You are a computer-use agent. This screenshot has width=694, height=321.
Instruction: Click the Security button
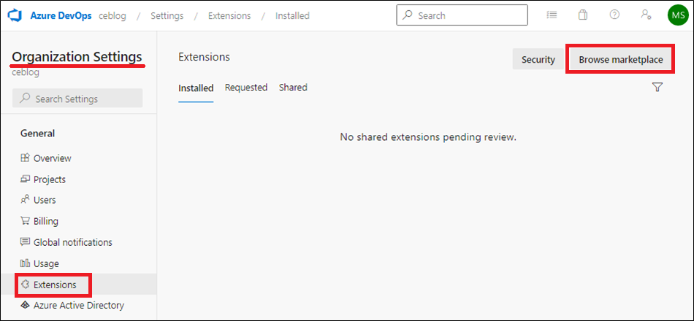[538, 59]
